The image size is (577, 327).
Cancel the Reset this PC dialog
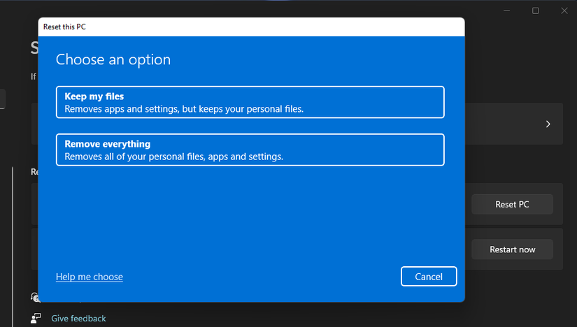tap(429, 276)
